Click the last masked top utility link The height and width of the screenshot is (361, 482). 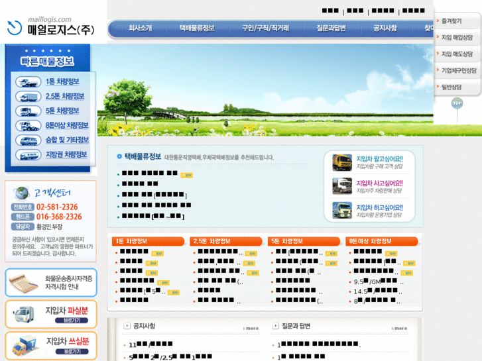(414, 11)
